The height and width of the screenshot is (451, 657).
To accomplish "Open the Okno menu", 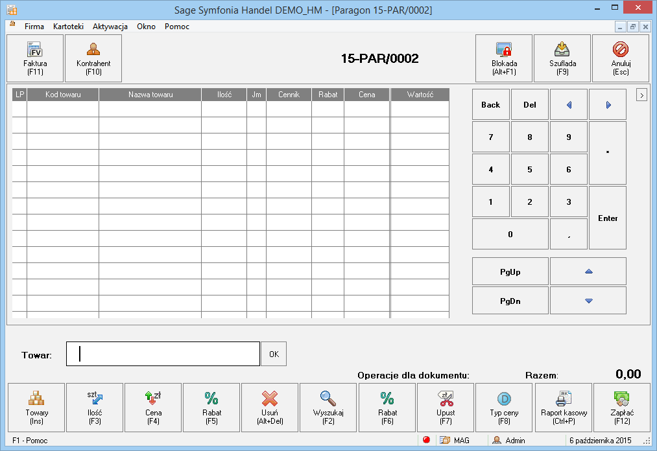I will (x=146, y=27).
